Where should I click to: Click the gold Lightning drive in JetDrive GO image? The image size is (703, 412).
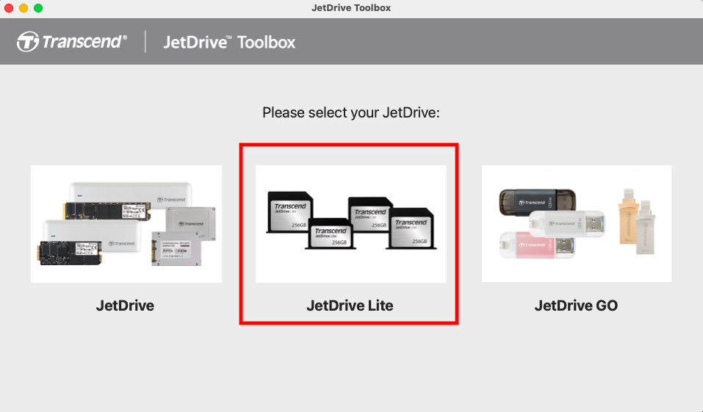[x=627, y=217]
